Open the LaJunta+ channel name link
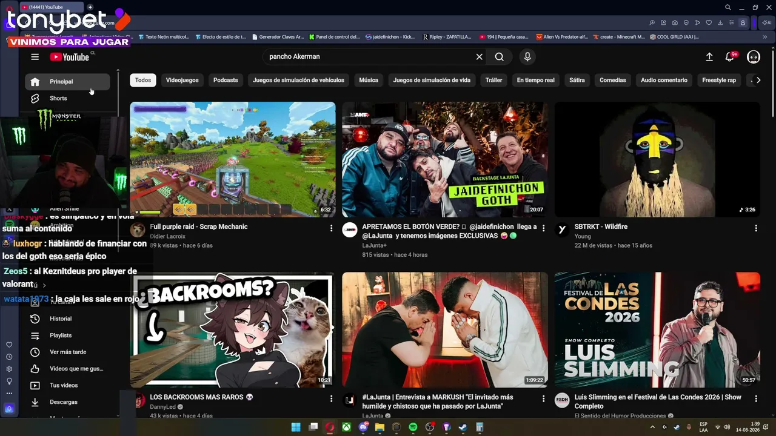Image resolution: width=776 pixels, height=436 pixels. (x=375, y=245)
